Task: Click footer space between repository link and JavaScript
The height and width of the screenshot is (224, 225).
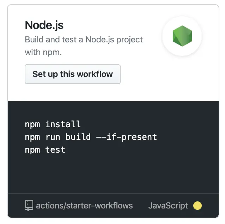Action: 140,206
